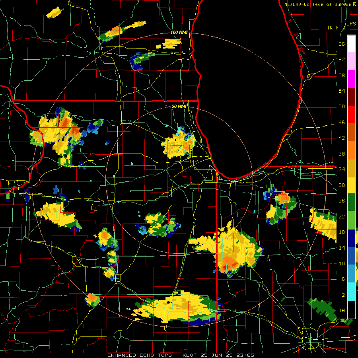Select the light green legend swatch

[351, 221]
